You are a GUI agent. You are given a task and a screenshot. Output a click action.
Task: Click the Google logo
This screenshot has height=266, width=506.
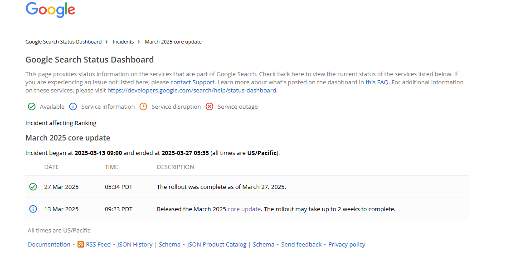50,10
